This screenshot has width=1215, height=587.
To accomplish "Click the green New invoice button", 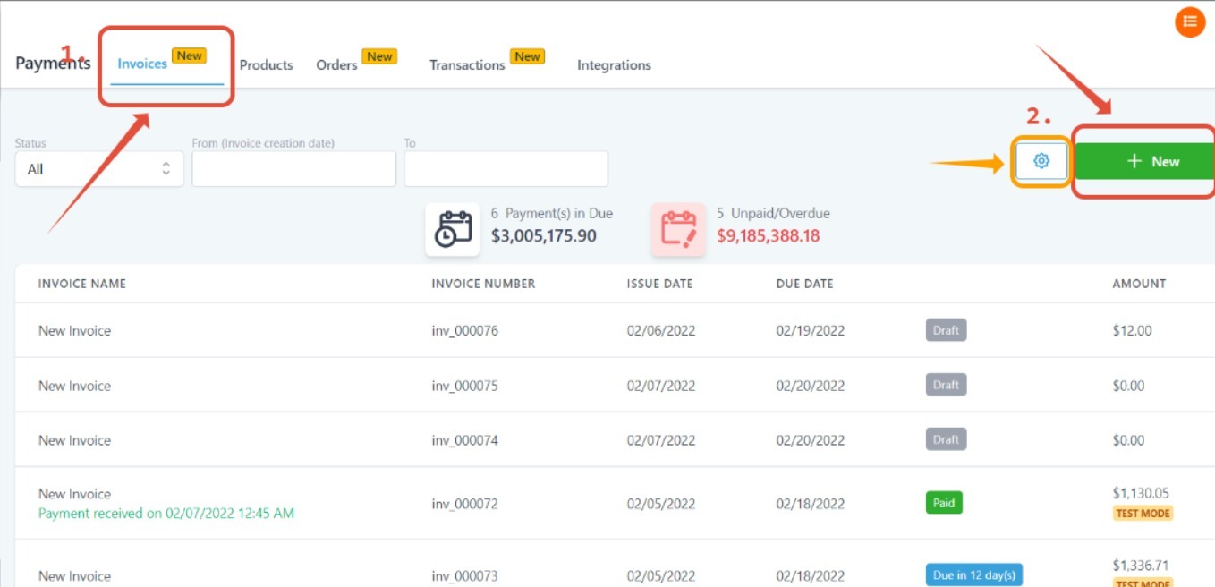I will pyautogui.click(x=1144, y=162).
